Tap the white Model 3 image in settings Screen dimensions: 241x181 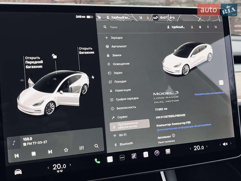188,59
